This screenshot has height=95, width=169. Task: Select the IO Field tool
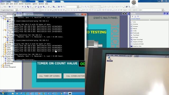point(135,37)
